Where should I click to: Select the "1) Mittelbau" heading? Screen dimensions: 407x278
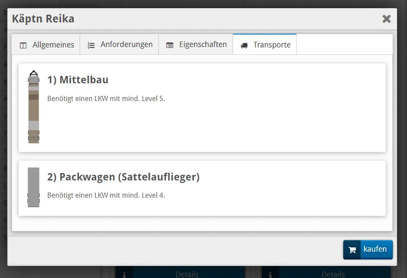pos(78,80)
